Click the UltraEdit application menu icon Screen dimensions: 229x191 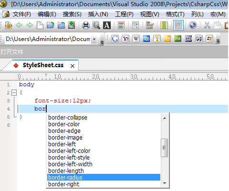[x=6, y=14]
